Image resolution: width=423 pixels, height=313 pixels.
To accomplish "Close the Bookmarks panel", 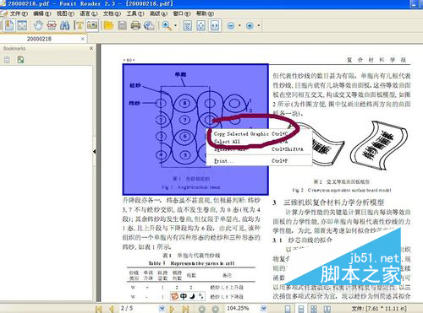I will click(91, 48).
